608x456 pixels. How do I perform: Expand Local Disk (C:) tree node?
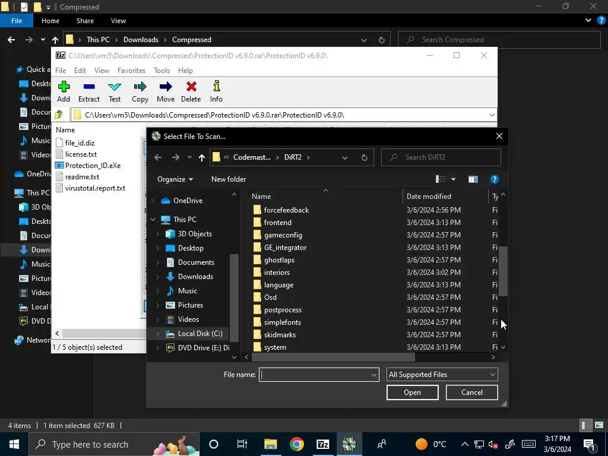[157, 334]
